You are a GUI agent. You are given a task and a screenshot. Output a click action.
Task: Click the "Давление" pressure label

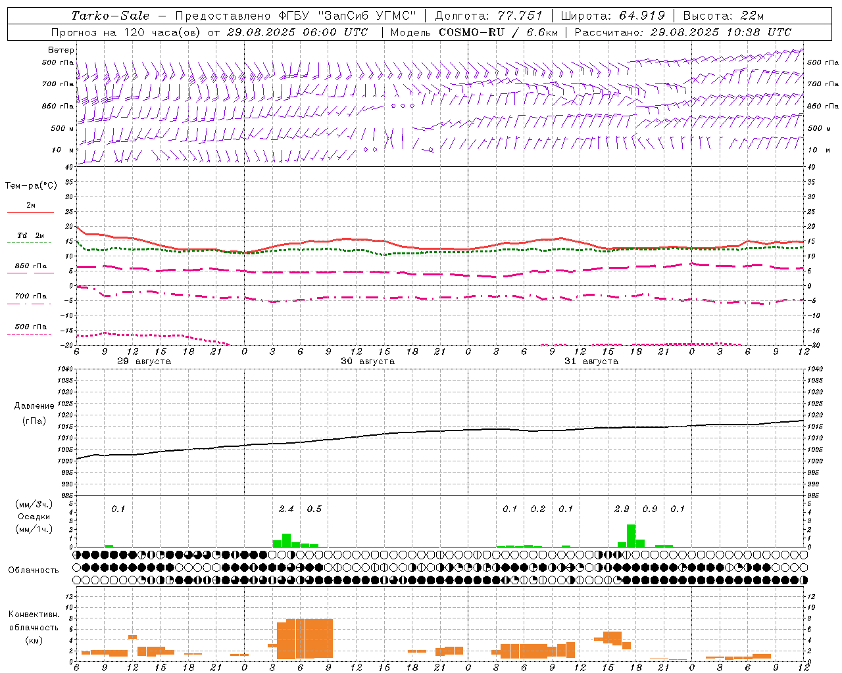(34, 406)
